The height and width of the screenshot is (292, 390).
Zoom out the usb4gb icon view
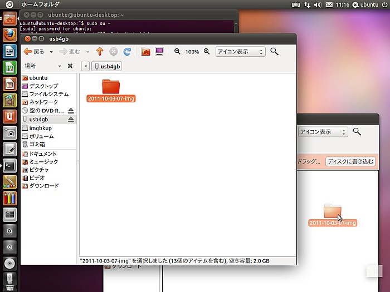pos(177,52)
